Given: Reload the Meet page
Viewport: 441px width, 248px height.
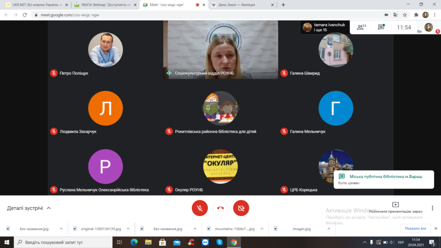Looking at the screenshot, I should 25,15.
